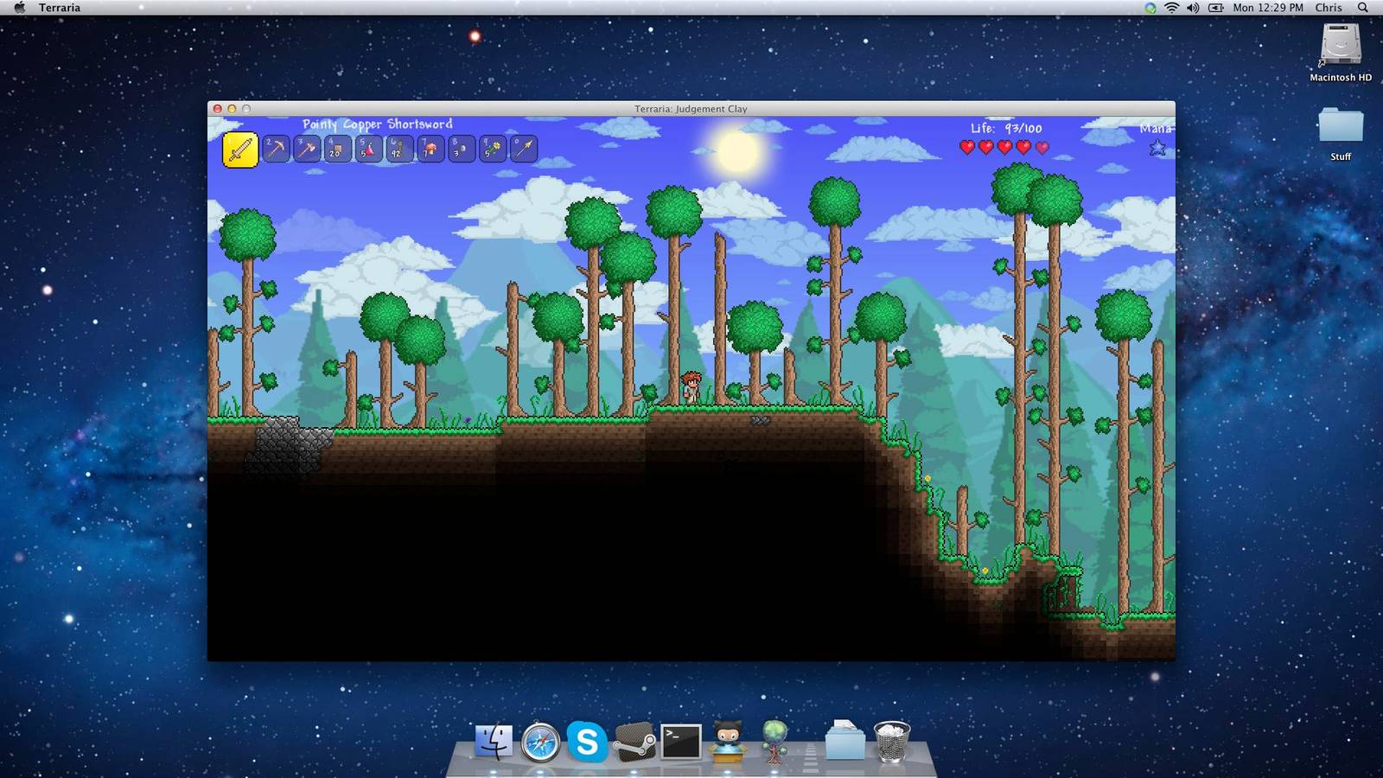Select the block stack of 20 in slot 4
The height and width of the screenshot is (778, 1383).
tap(337, 149)
